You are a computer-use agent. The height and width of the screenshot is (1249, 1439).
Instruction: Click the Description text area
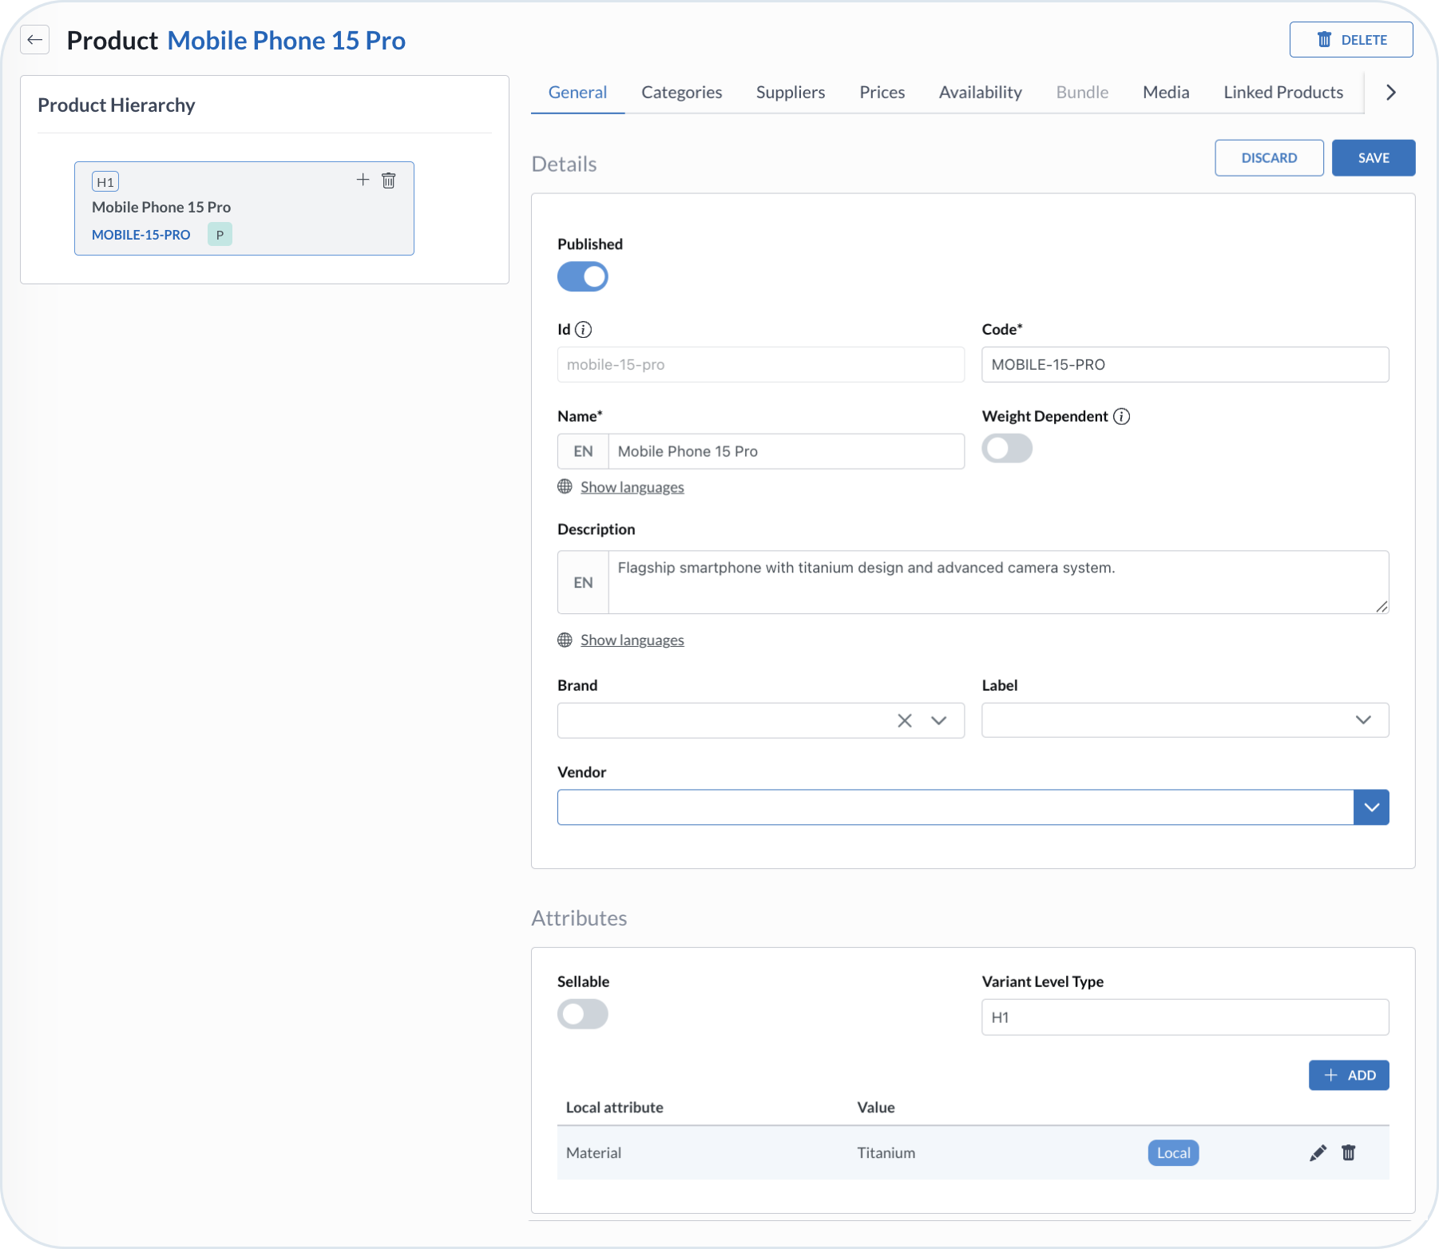coord(999,582)
